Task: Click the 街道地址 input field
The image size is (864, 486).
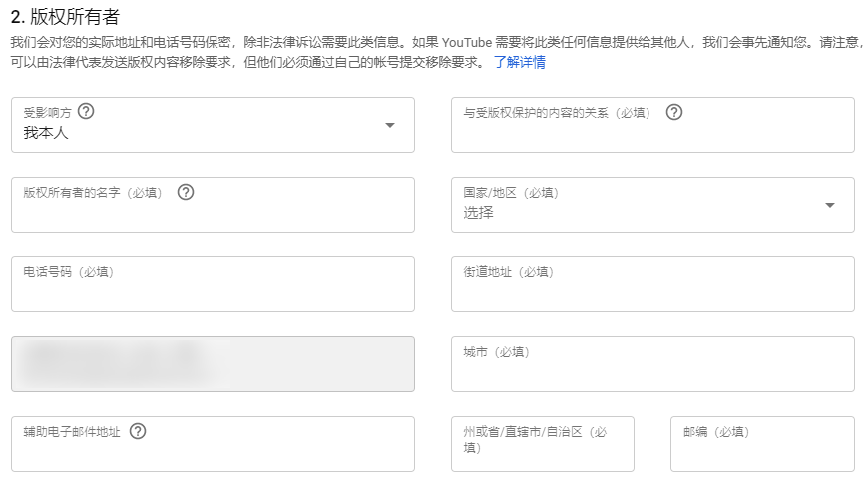Action: tap(652, 292)
